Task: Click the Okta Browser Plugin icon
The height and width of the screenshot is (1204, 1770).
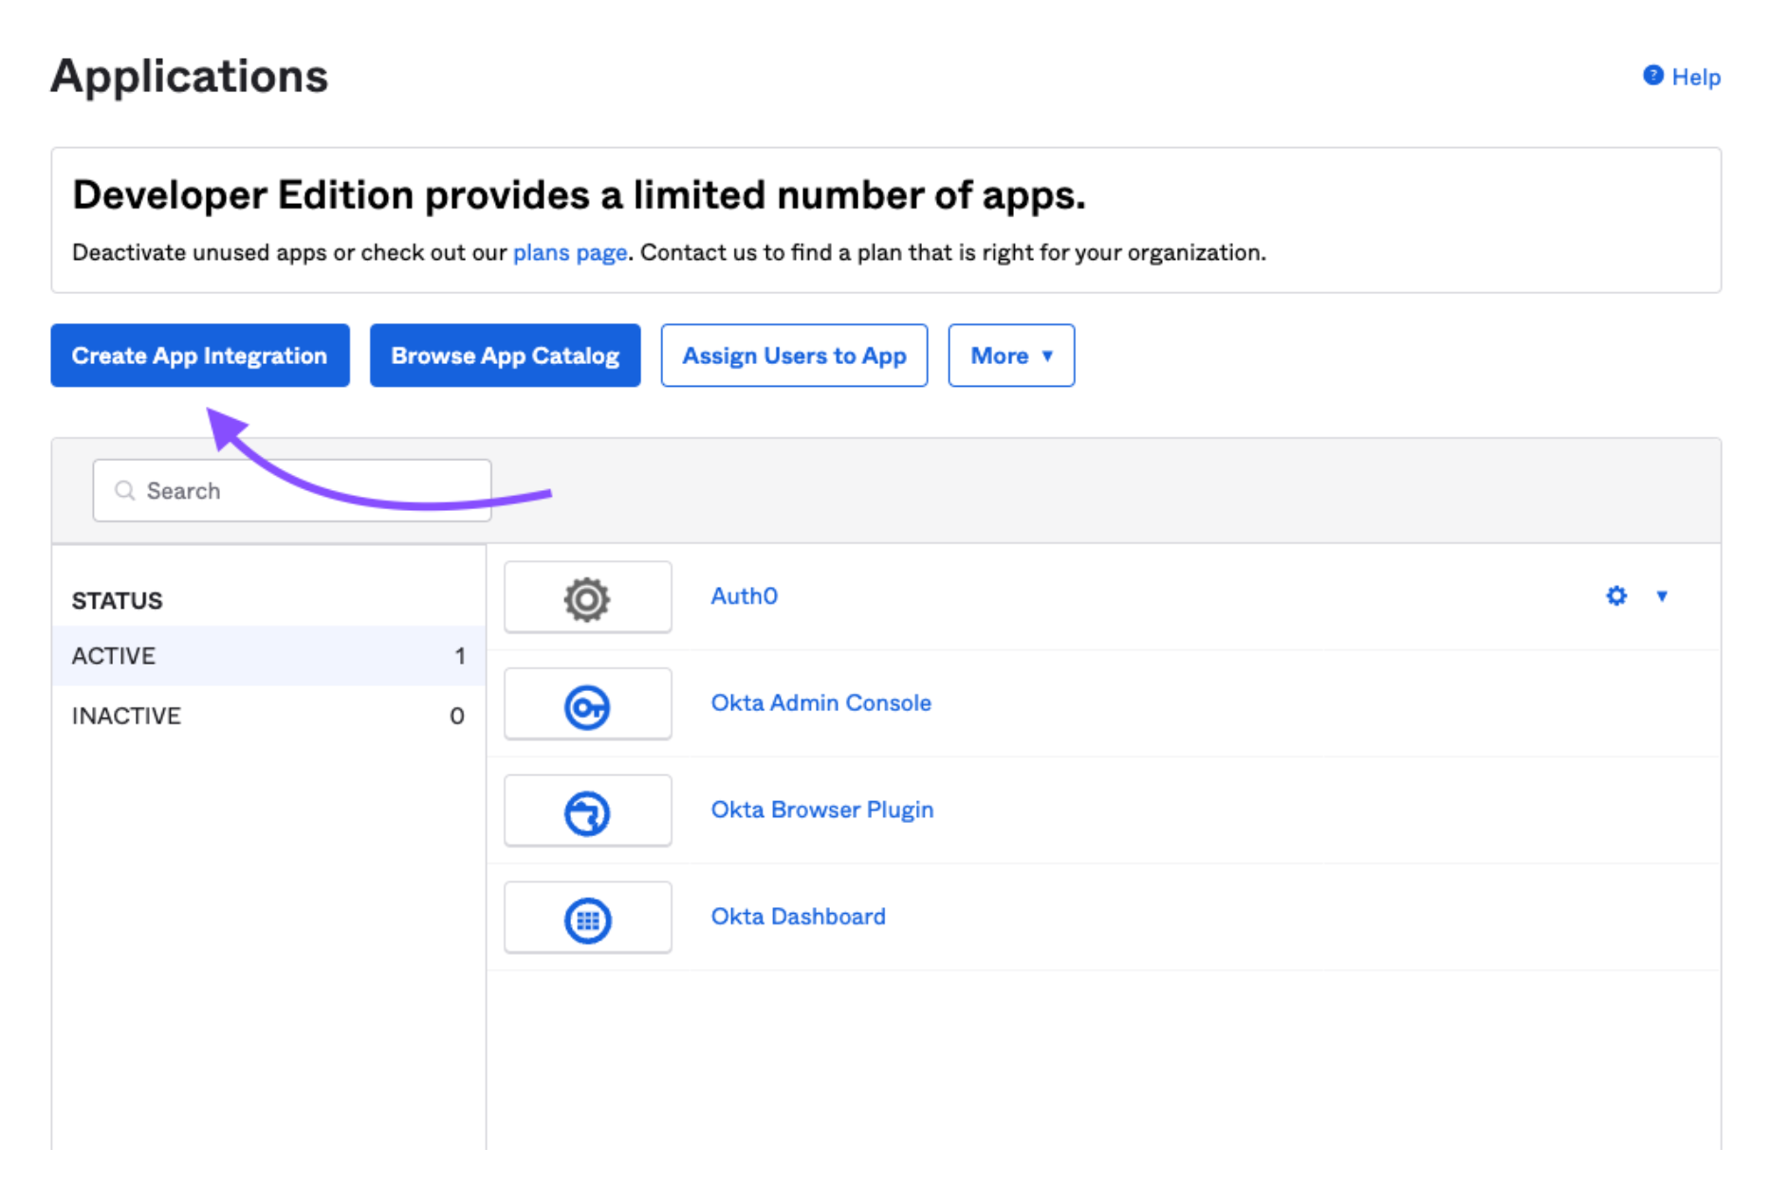Action: click(x=587, y=812)
